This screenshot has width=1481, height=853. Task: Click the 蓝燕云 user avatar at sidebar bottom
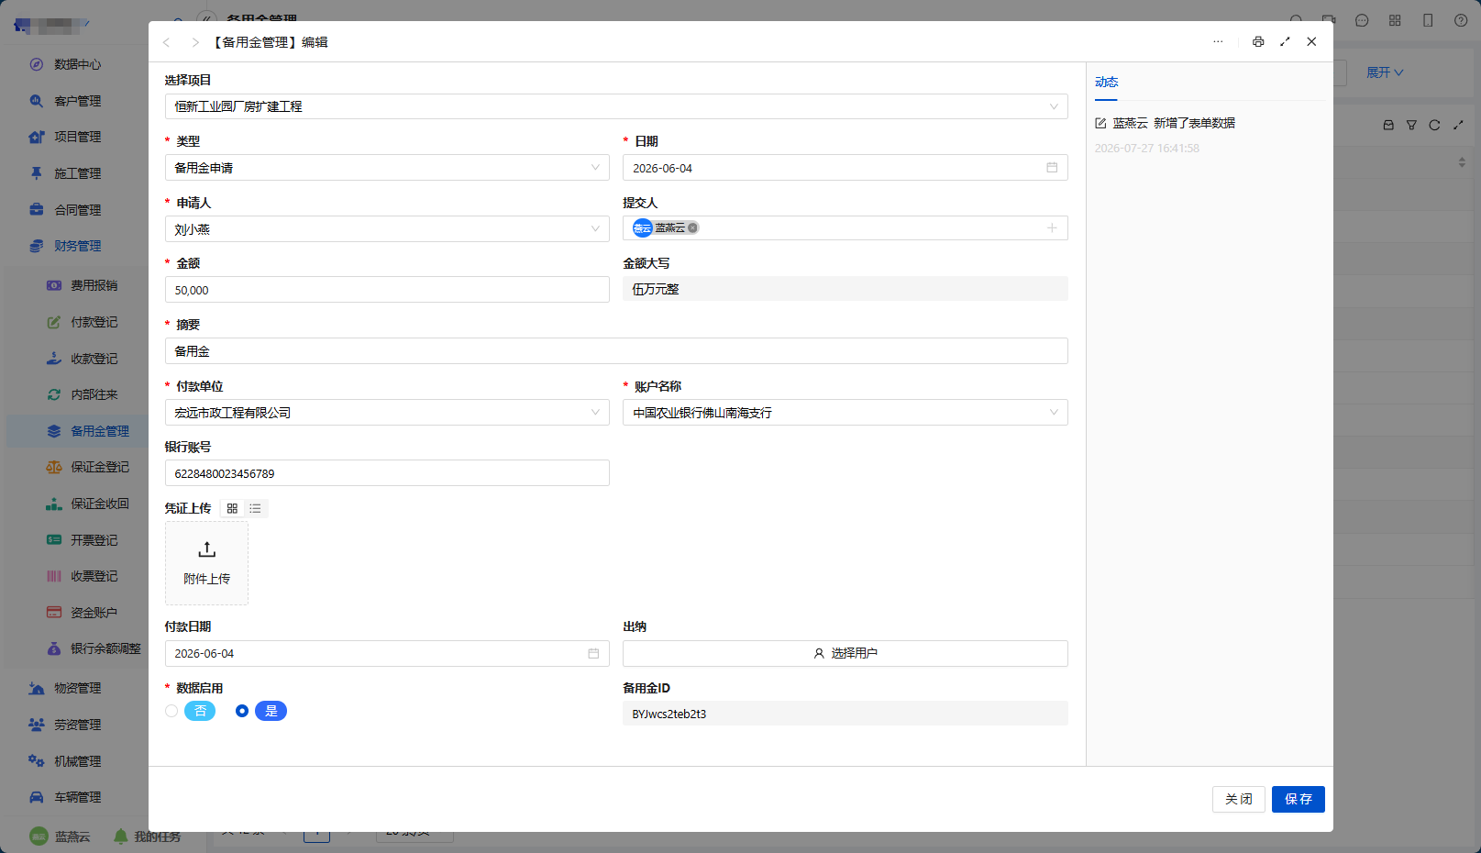(39, 836)
